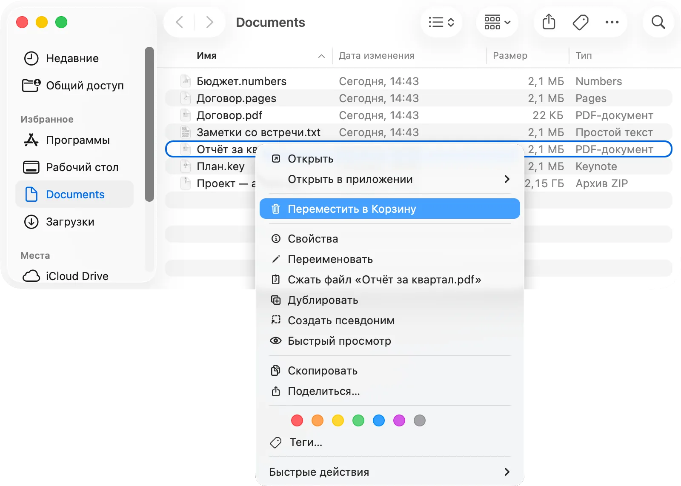Click the shared folder icon in sidebar
Viewport: 681px width, 486px height.
(31, 86)
